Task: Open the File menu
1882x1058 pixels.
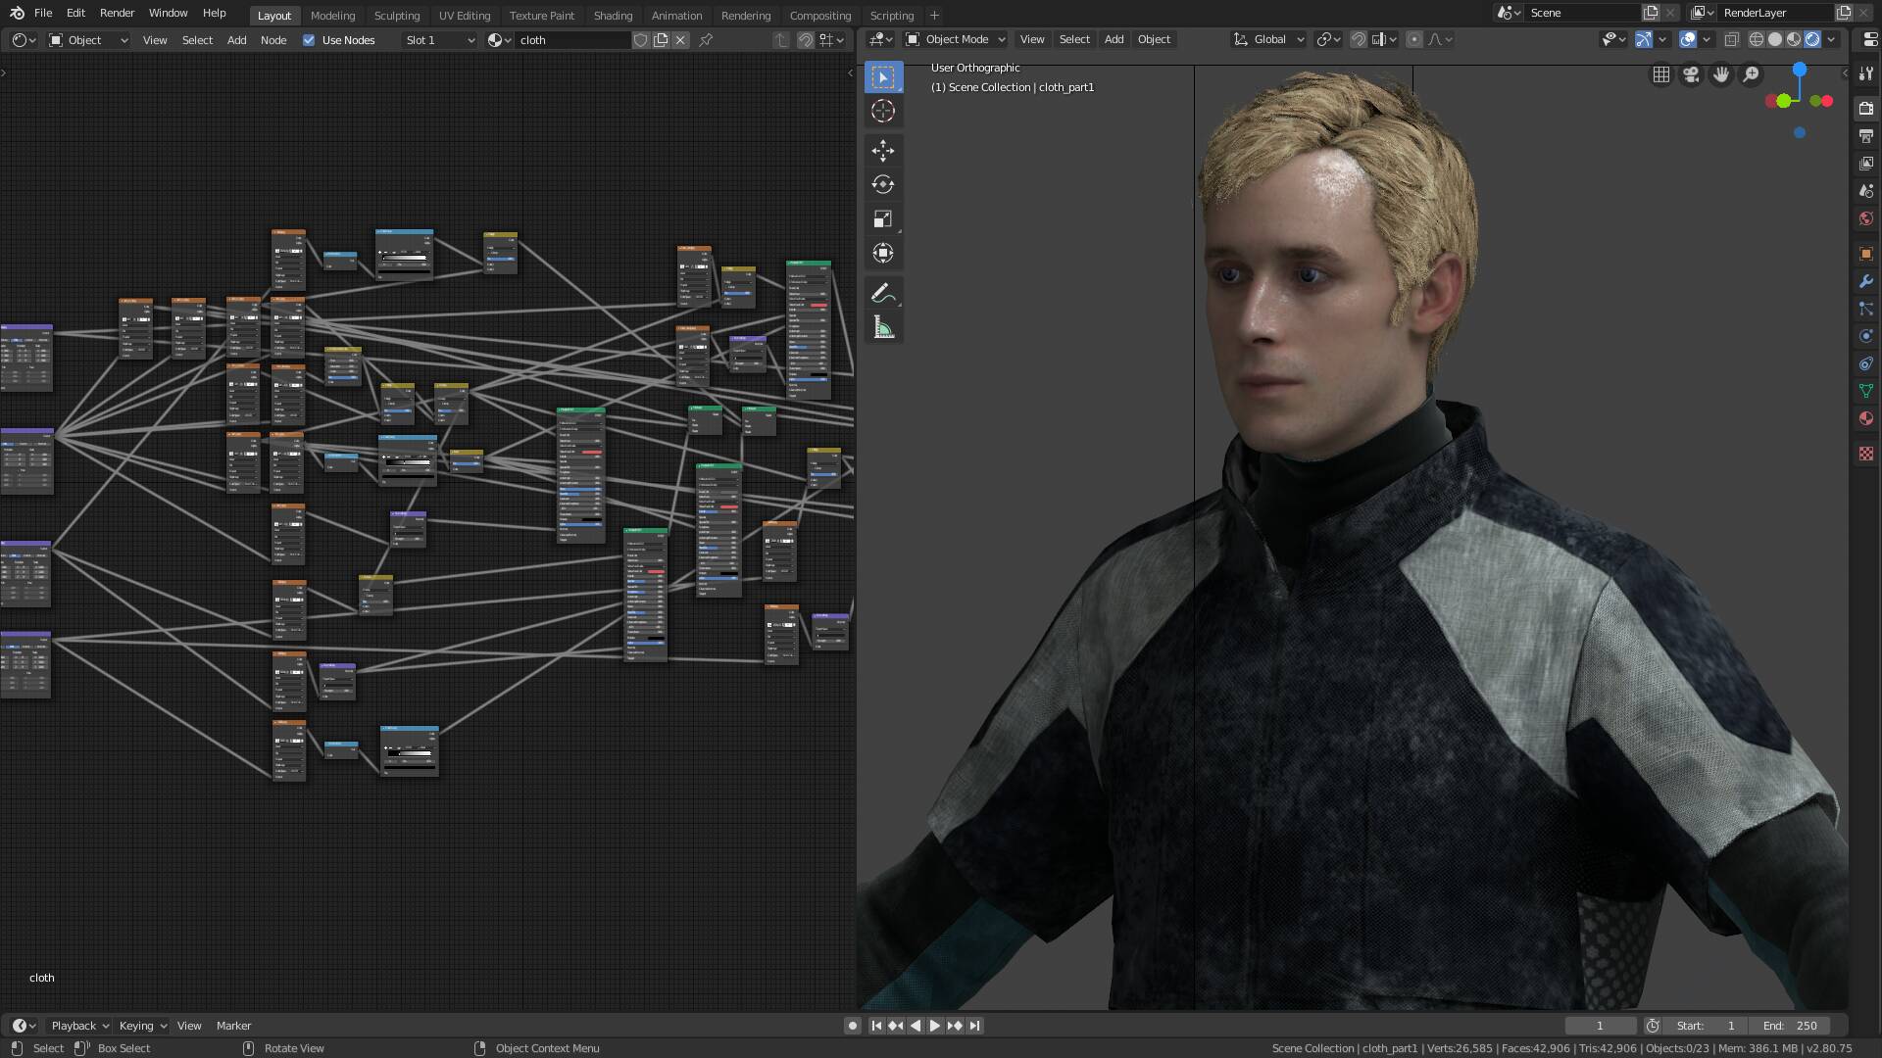Action: click(x=43, y=14)
